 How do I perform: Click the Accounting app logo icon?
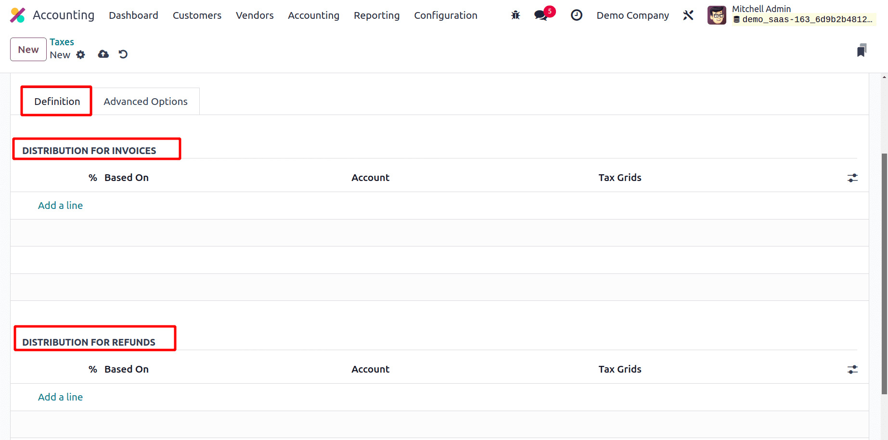[18, 15]
